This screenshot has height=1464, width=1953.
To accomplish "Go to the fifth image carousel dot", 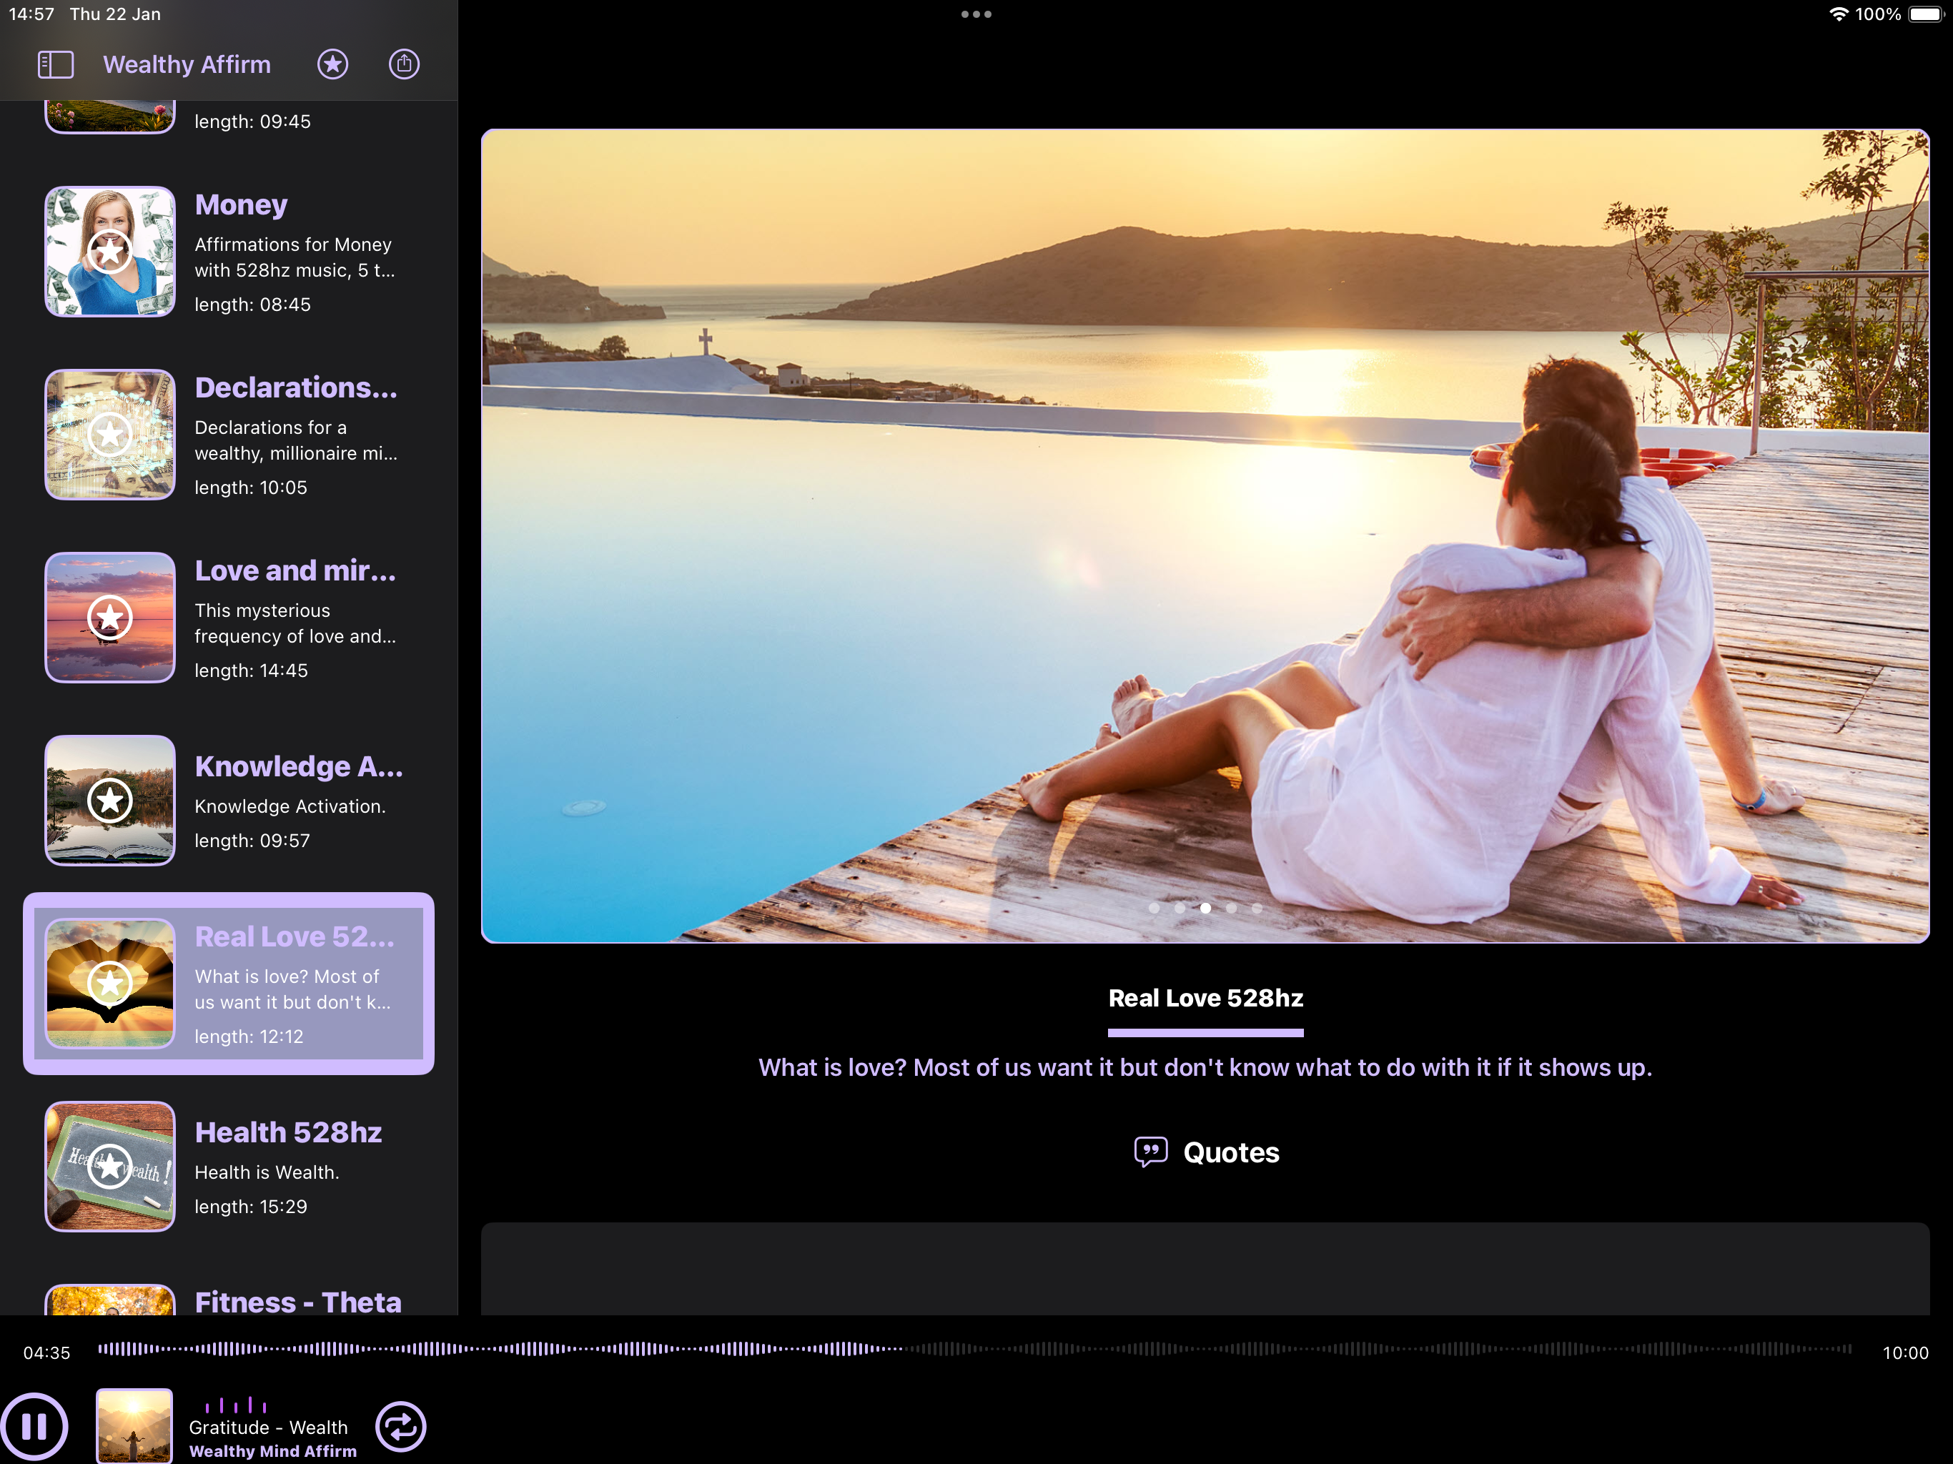I will pos(1257,908).
